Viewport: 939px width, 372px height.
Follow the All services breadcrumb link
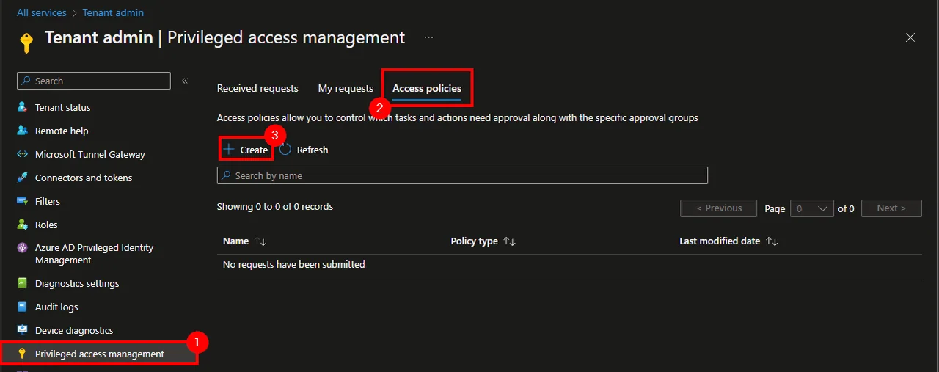[x=41, y=12]
